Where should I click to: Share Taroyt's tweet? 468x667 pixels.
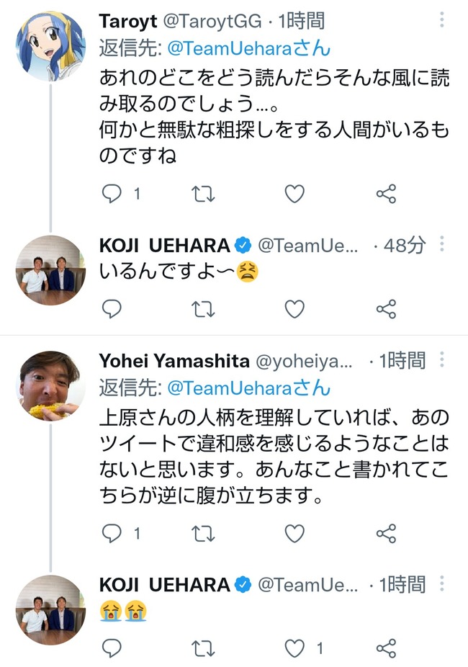[387, 194]
